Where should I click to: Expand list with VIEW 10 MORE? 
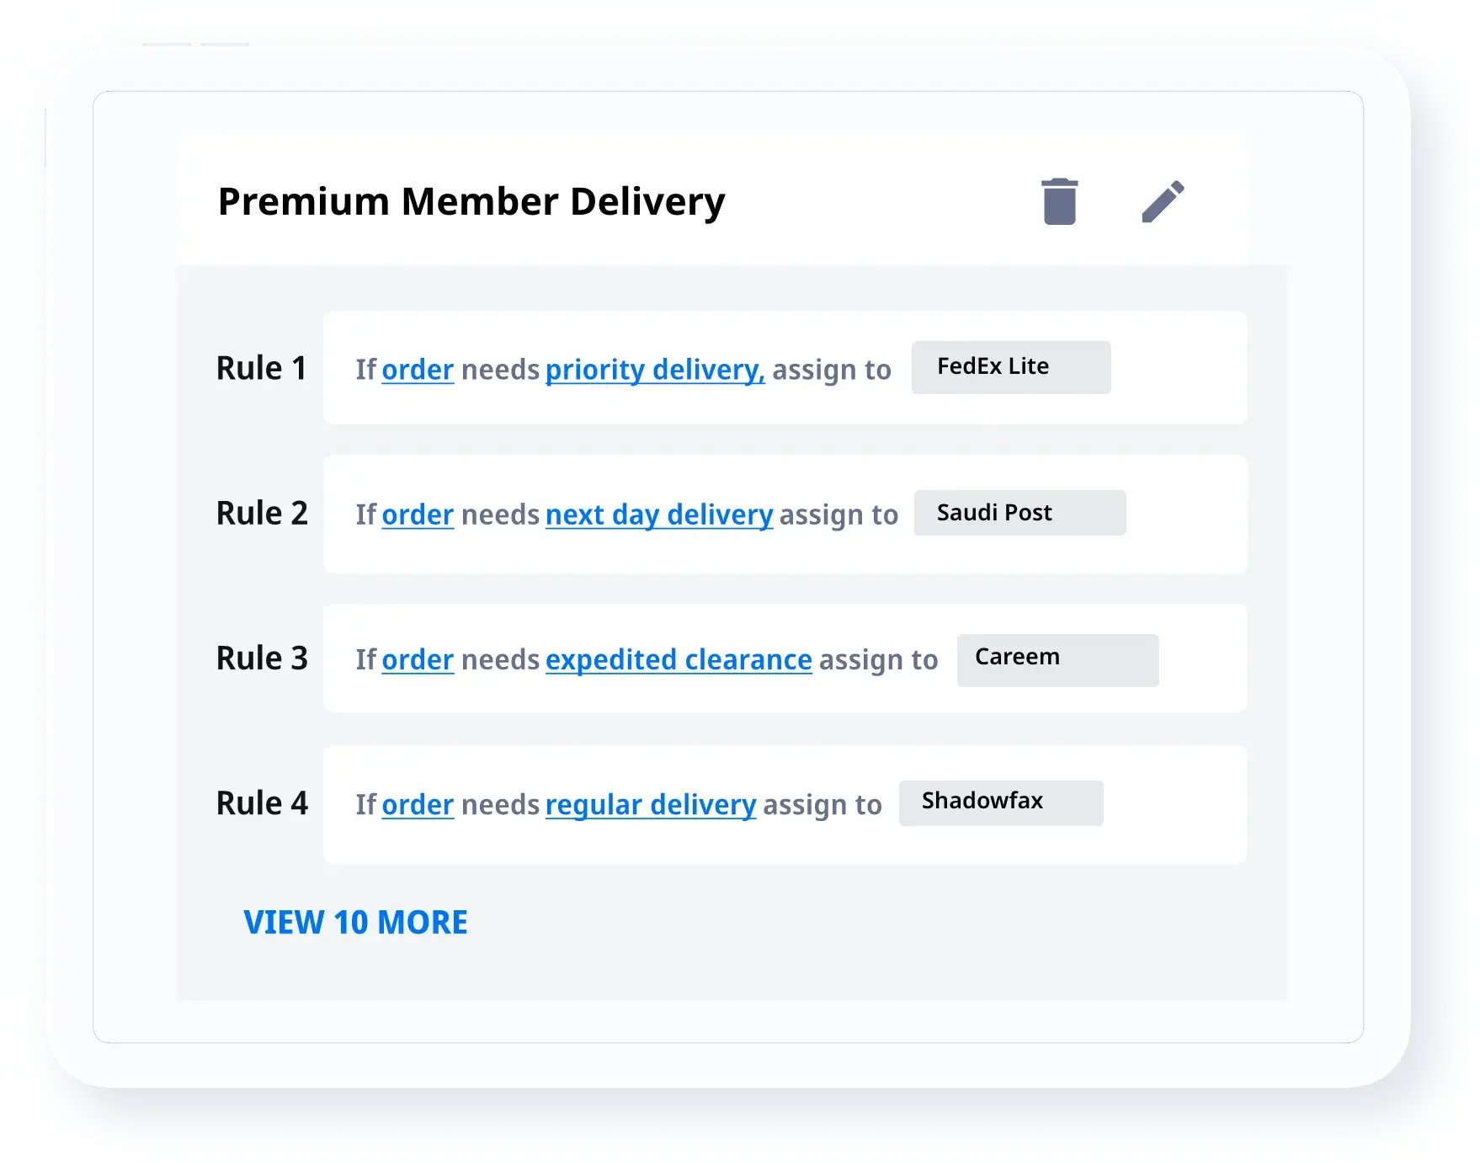355,922
